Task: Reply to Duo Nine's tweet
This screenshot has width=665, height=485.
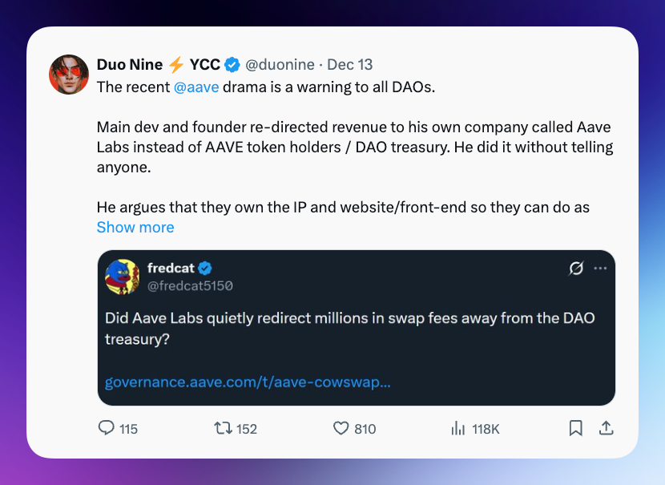Action: pyautogui.click(x=107, y=429)
